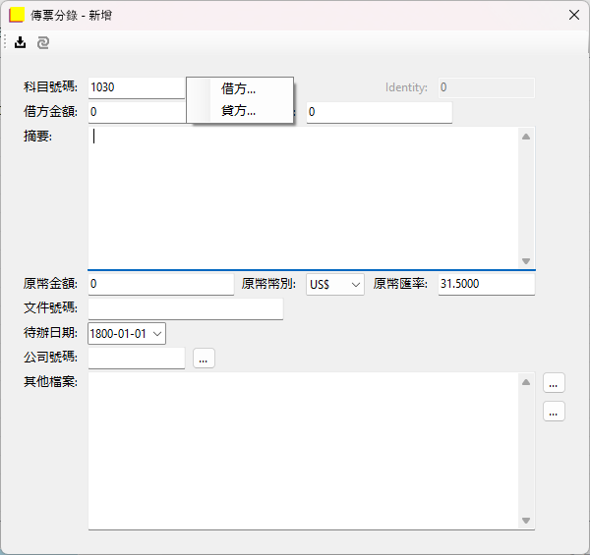Focus the 科目號碼 field showing 1030
590x555 pixels.
tap(136, 87)
